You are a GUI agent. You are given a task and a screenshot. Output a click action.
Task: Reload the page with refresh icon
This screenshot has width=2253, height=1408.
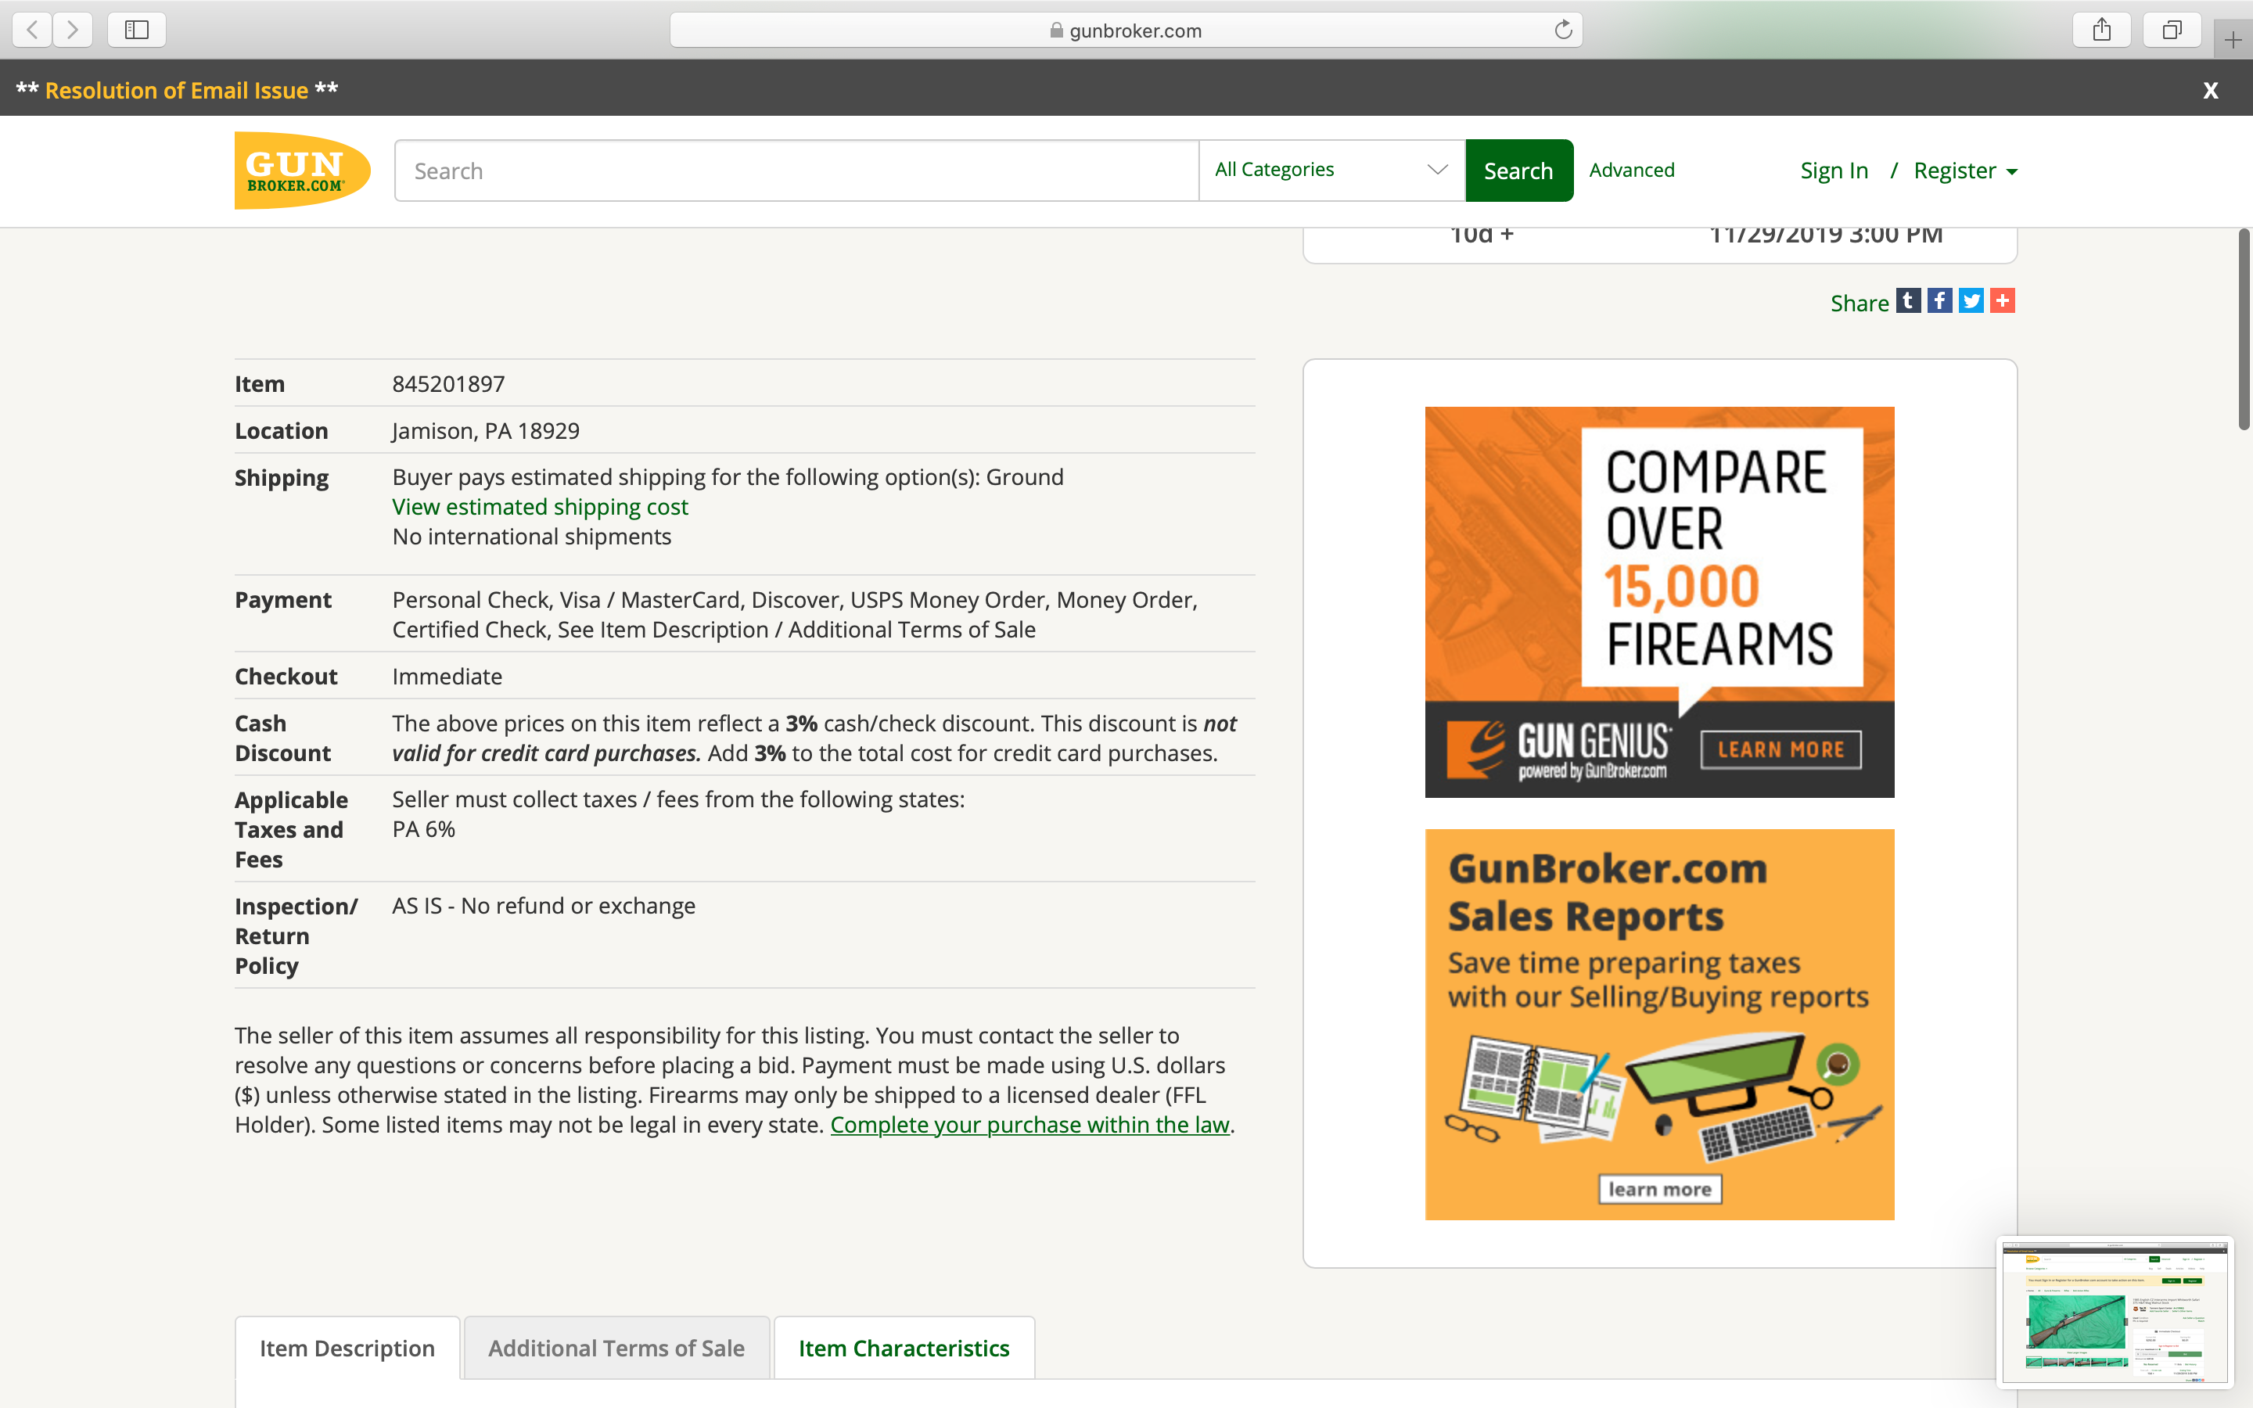[1563, 30]
